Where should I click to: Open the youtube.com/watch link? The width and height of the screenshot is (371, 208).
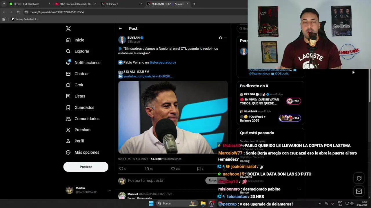click(148, 76)
